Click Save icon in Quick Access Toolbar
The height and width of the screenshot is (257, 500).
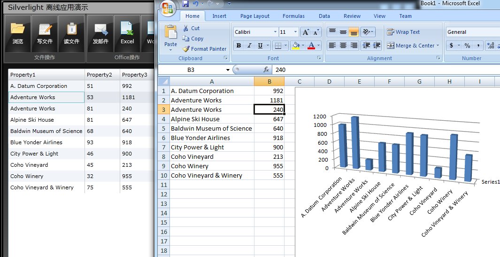point(185,4)
